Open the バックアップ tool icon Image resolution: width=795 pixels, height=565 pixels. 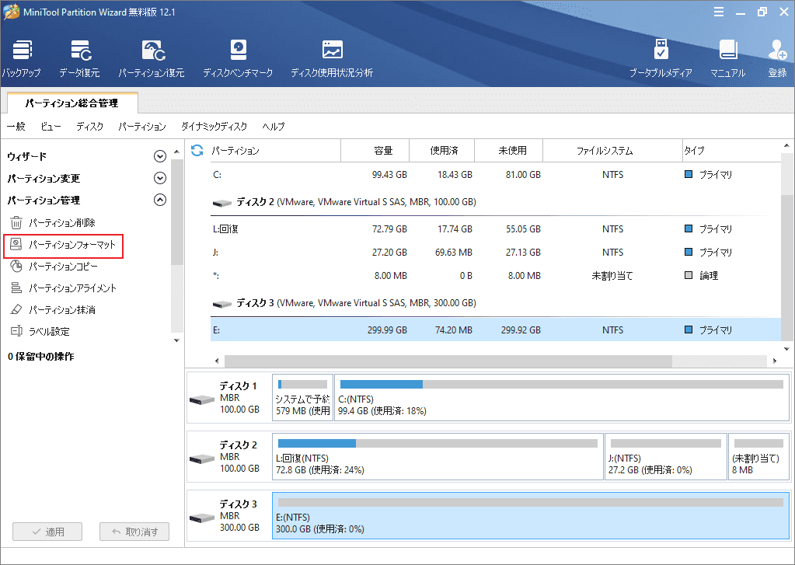[x=22, y=51]
